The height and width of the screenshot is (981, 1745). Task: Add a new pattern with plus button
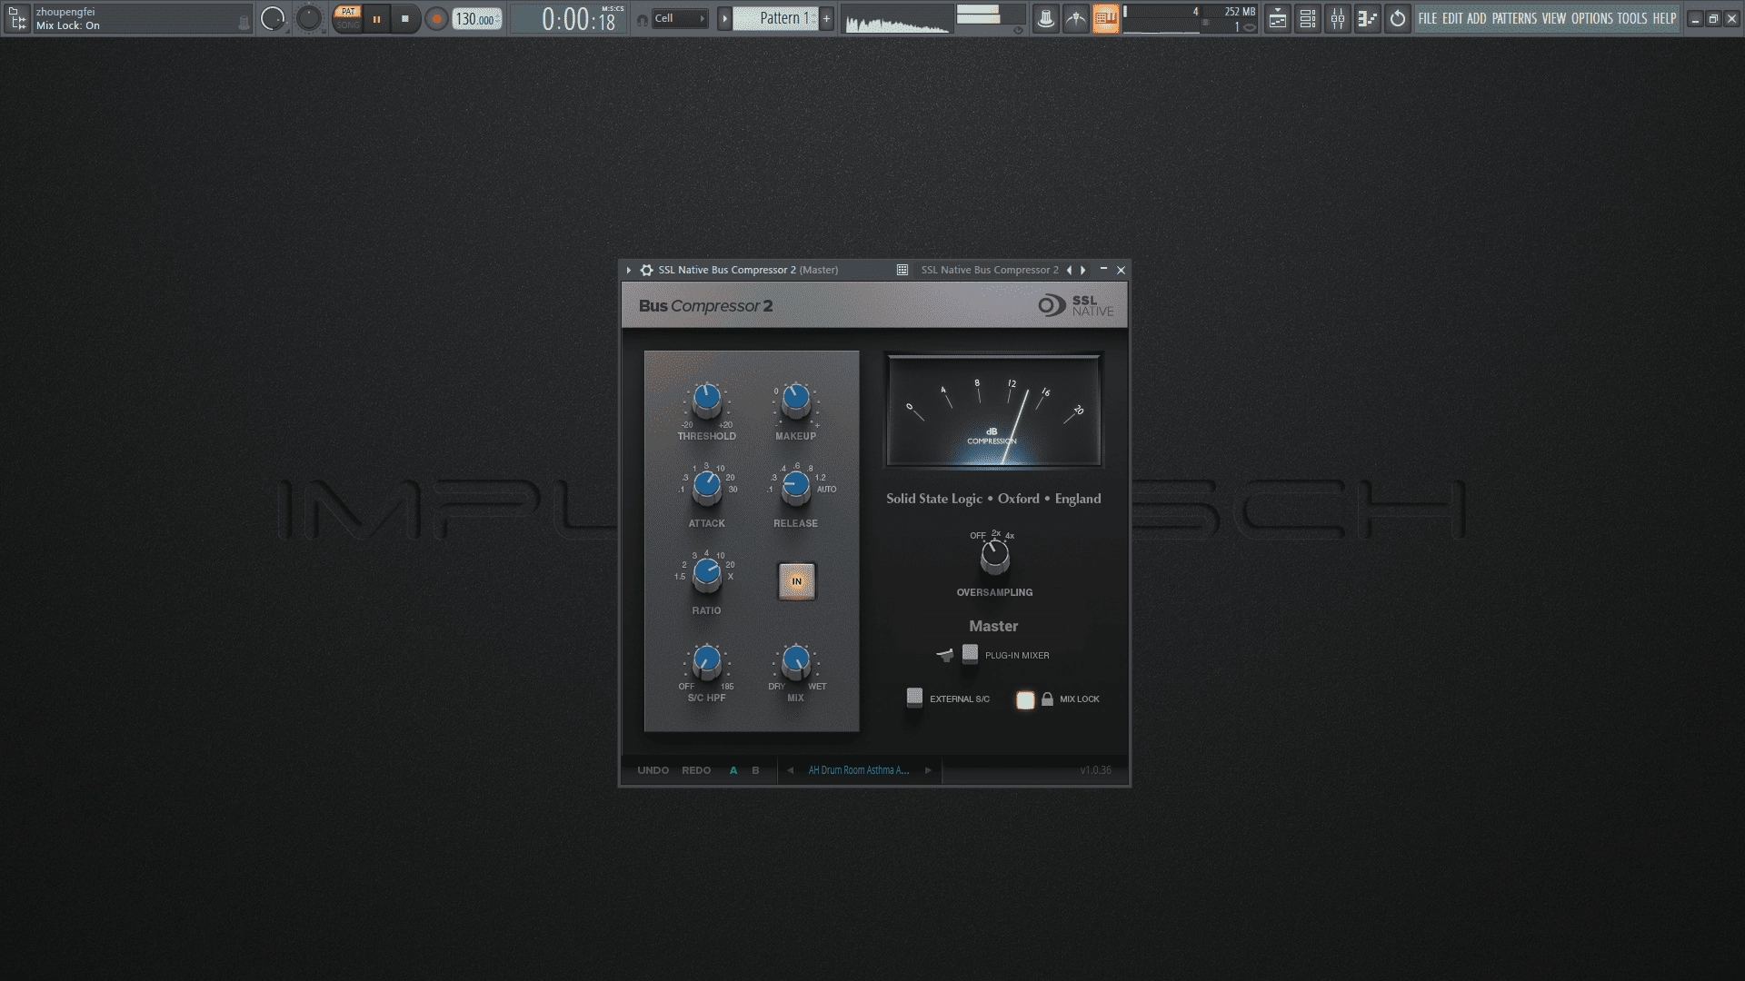(826, 18)
